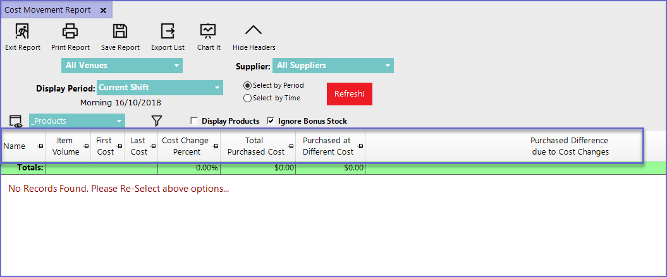Open the Current Shift display period dropdown

(159, 88)
